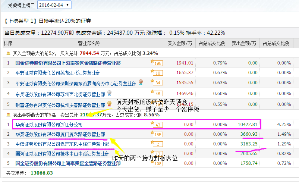This screenshot has width=299, height=182.
Task: Open the 龙虎榜上榜日 date dropdown
Action: pos(54,5)
